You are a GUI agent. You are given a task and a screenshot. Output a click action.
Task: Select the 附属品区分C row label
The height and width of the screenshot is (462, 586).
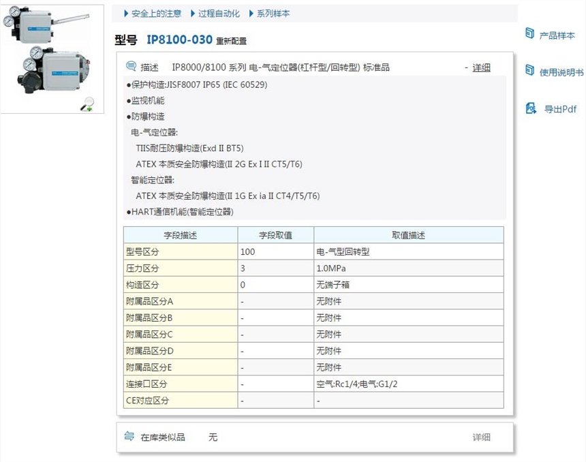[181, 334]
